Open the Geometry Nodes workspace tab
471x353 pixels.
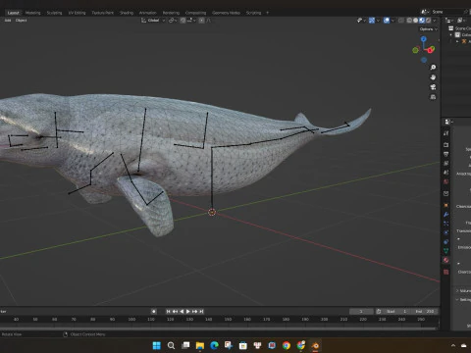226,13
